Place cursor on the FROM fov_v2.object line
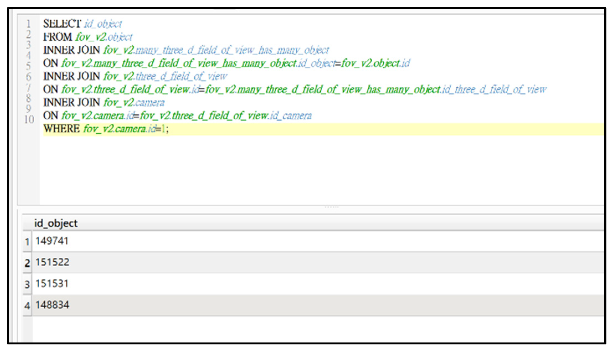 [88, 37]
